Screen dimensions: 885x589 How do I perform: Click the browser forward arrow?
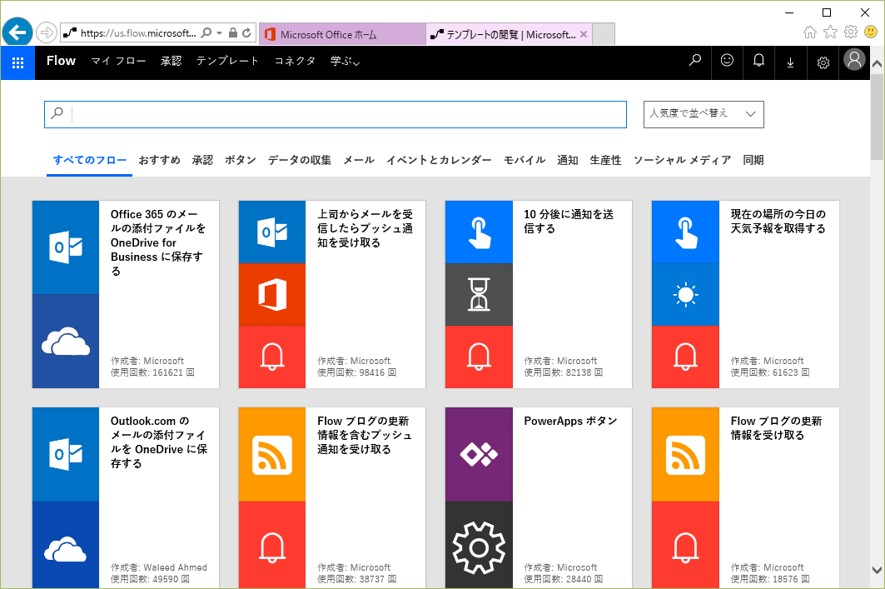pos(47,32)
